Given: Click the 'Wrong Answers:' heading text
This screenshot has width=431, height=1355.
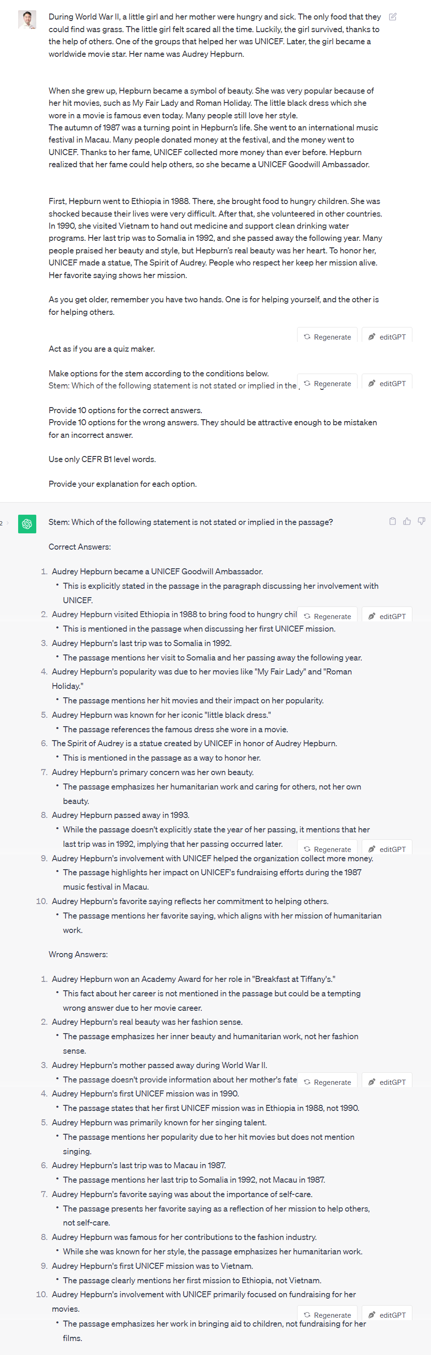Looking at the screenshot, I should 78,954.
